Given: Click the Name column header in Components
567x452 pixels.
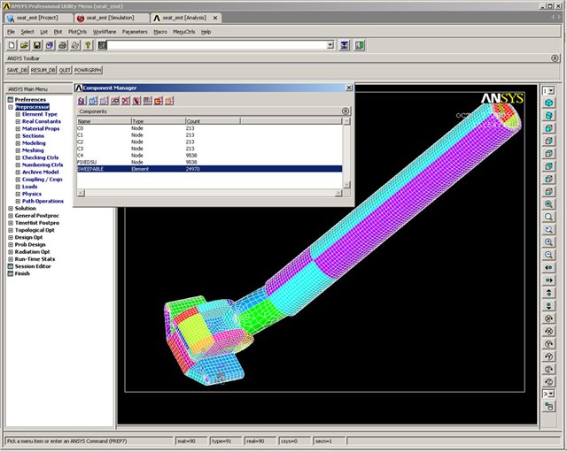Looking at the screenshot, I should pyautogui.click(x=104, y=121).
